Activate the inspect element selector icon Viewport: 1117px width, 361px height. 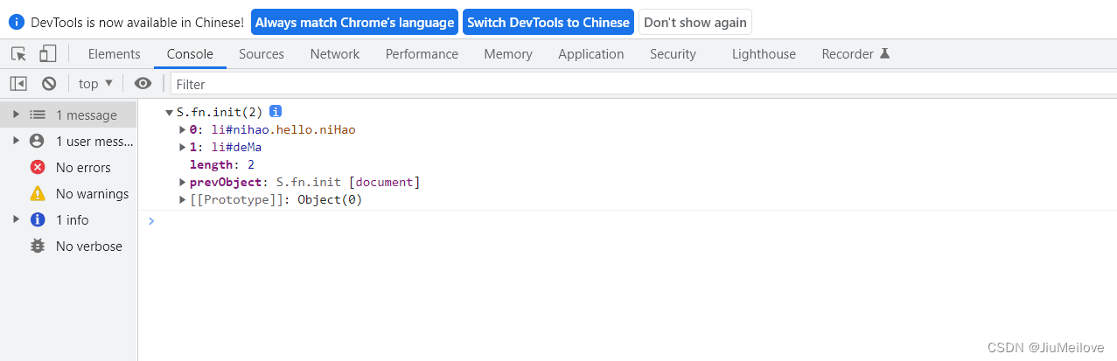tap(18, 54)
